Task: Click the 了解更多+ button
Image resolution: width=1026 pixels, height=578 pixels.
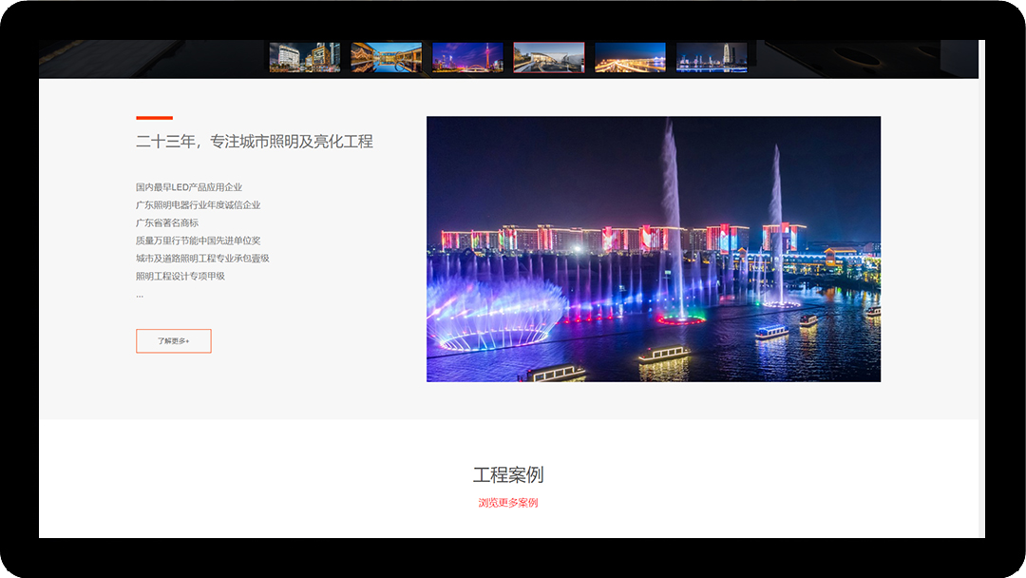Action: (x=174, y=341)
